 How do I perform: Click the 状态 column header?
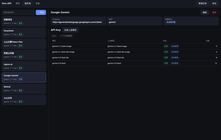(x=165, y=41)
